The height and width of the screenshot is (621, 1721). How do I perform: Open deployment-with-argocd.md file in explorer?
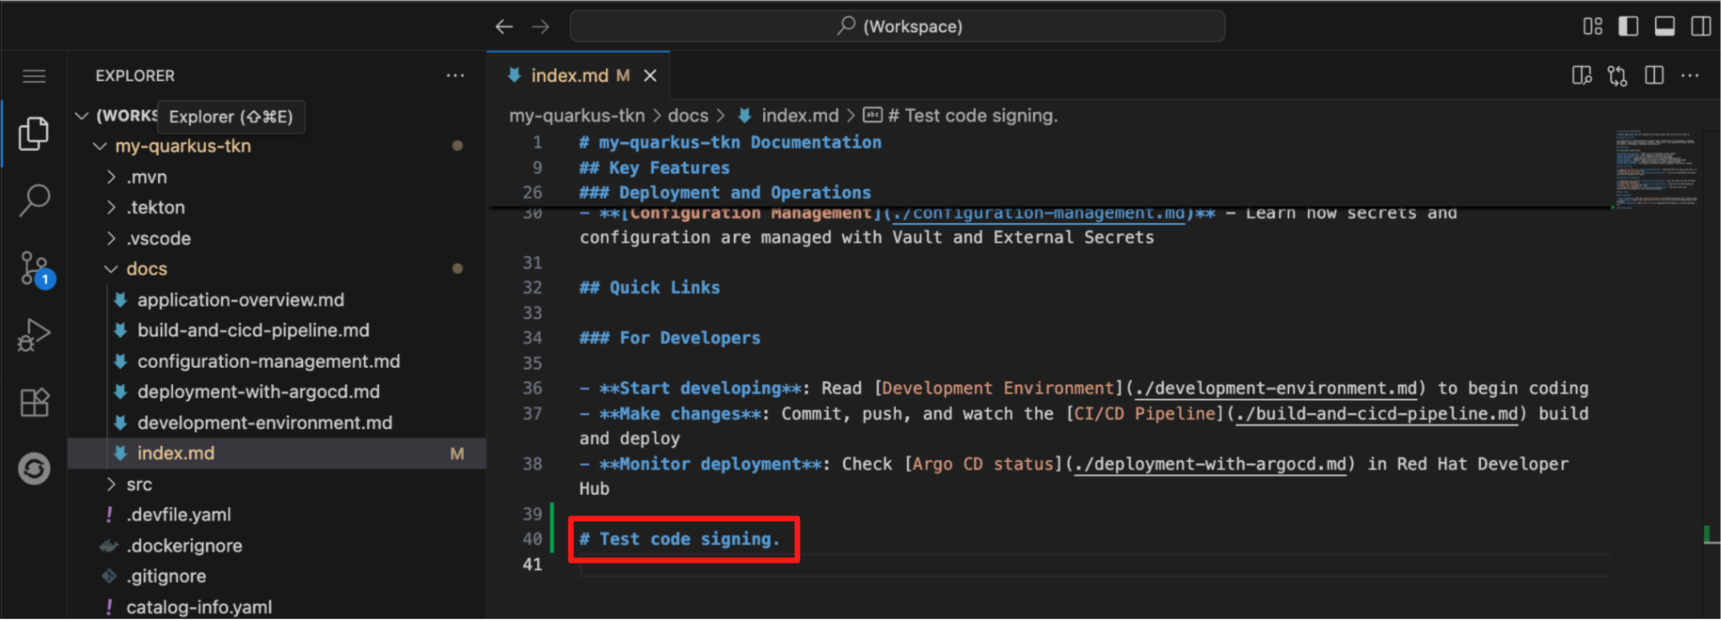click(x=258, y=392)
